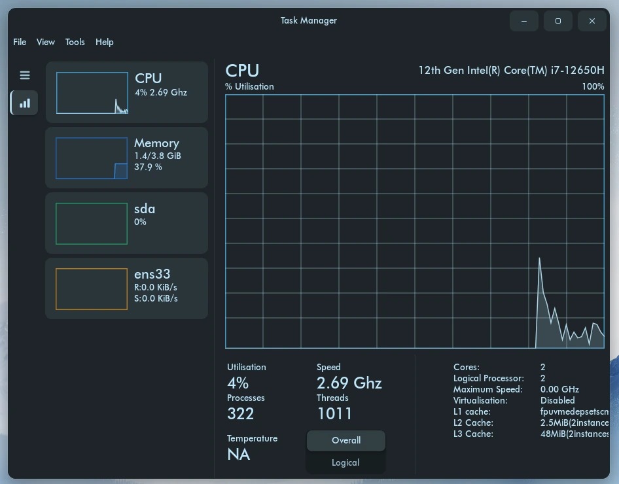Click the '0%' sda usage text
Screen dimensions: 619x484
pos(140,222)
